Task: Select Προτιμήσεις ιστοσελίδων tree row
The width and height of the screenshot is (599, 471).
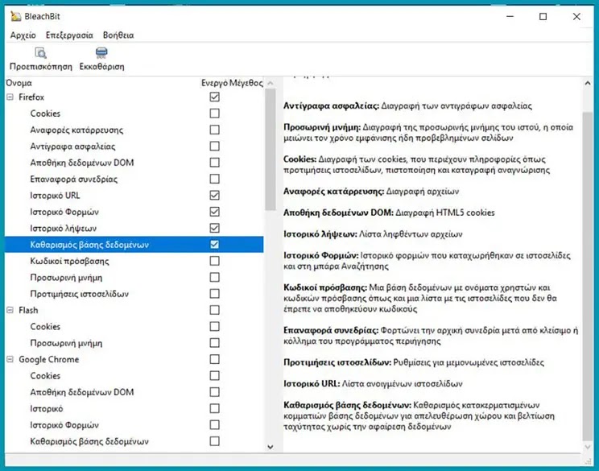Action: [x=80, y=294]
